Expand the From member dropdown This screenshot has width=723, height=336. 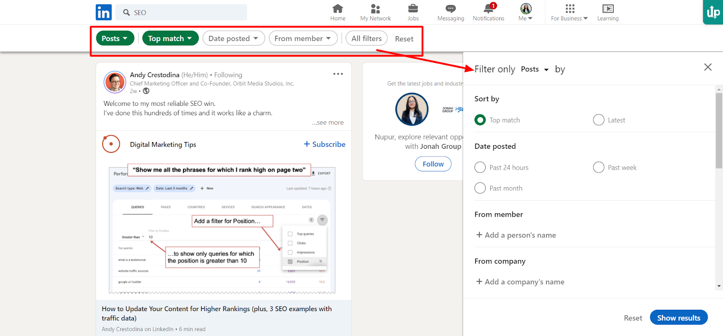(303, 38)
